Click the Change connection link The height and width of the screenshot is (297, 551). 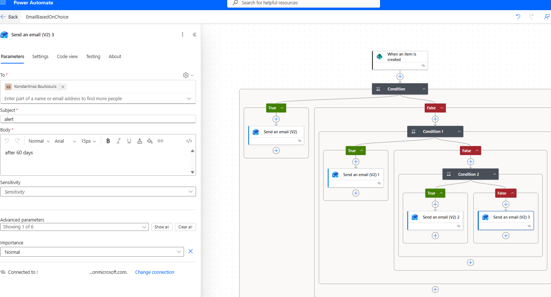pyautogui.click(x=155, y=272)
